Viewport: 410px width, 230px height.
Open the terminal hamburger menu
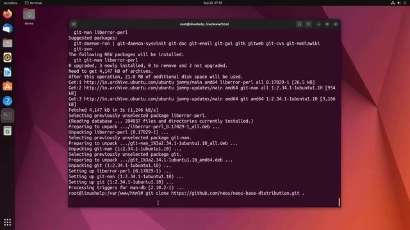coord(309,24)
